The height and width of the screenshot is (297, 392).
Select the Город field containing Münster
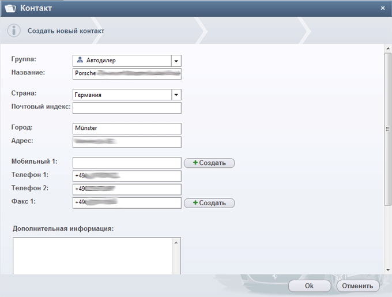coord(127,129)
